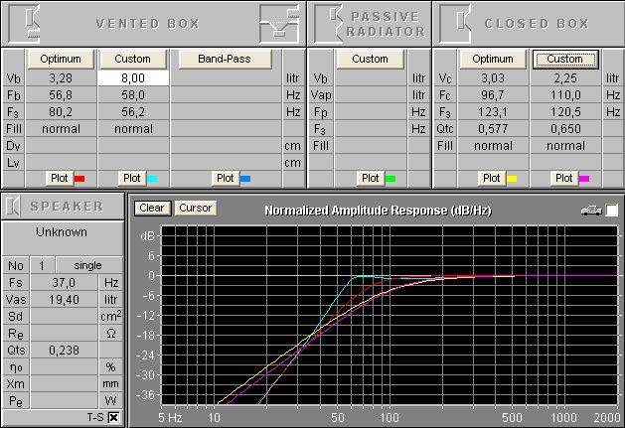Viewport: 625px width, 428px height.
Task: Click the vented custom Dv port diameter field
Action: (x=133, y=146)
